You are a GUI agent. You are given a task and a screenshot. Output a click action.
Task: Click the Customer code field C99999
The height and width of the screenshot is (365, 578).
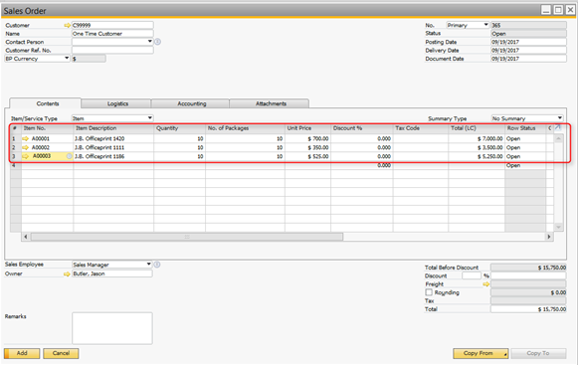pos(112,25)
